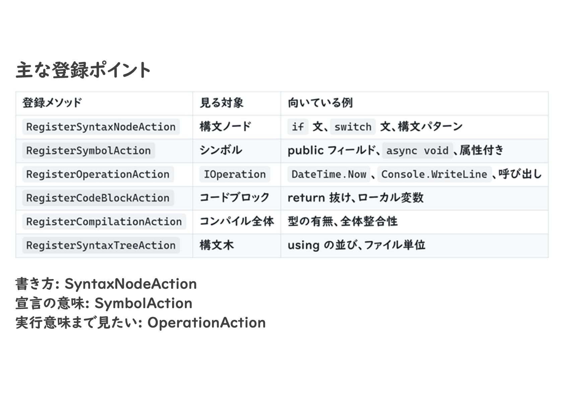Click the RegisterCompilationAction code label
The width and height of the screenshot is (564, 399).
tap(104, 222)
